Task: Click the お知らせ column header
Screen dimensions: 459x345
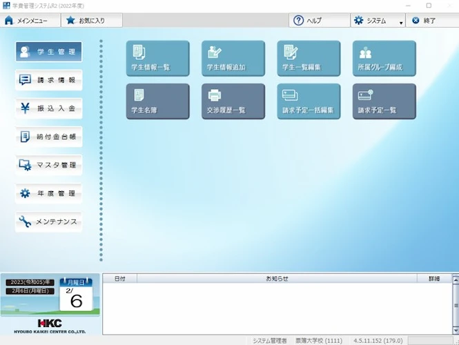Action: click(x=277, y=279)
